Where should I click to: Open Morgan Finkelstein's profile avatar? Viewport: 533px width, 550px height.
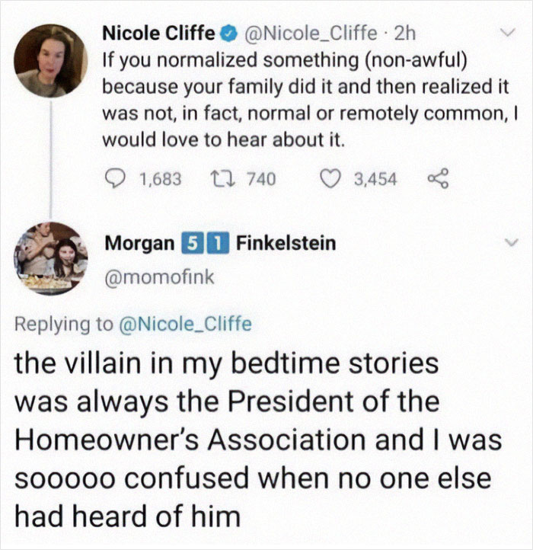tap(50, 258)
